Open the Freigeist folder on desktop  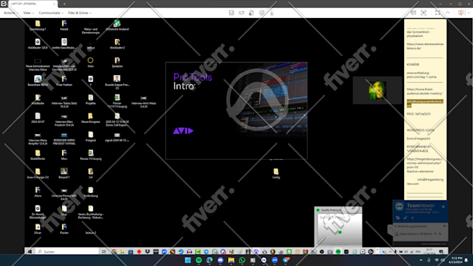(90, 136)
